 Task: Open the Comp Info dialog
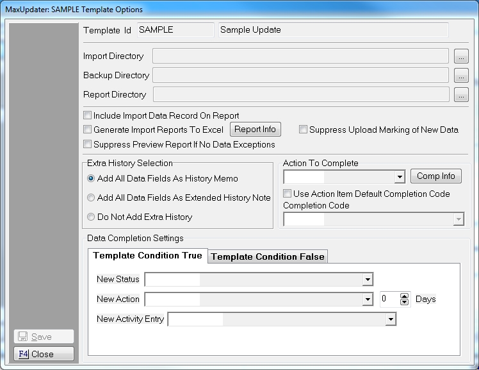pos(436,176)
